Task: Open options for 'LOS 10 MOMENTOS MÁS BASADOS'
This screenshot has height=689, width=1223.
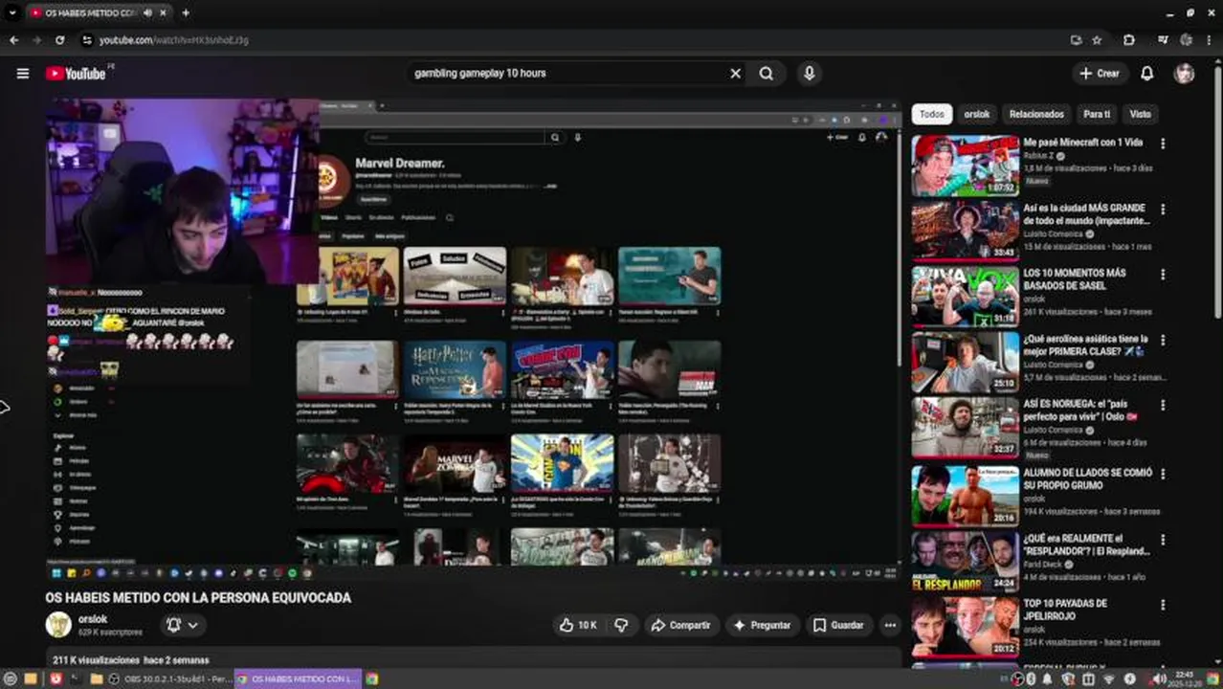Action: click(x=1163, y=274)
